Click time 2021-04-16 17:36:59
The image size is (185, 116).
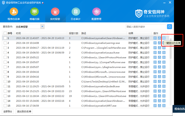[27, 106]
